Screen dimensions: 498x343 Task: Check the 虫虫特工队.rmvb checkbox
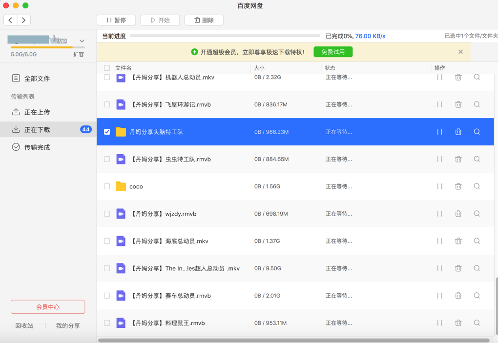click(107, 159)
